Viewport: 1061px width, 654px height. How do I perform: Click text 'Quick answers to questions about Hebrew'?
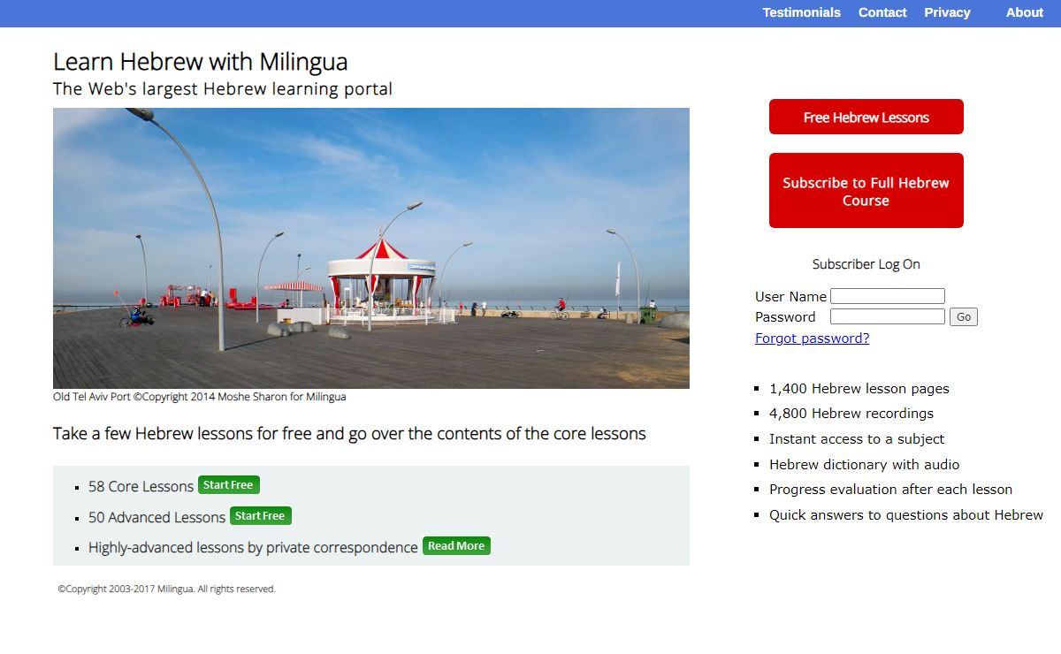[x=906, y=515]
